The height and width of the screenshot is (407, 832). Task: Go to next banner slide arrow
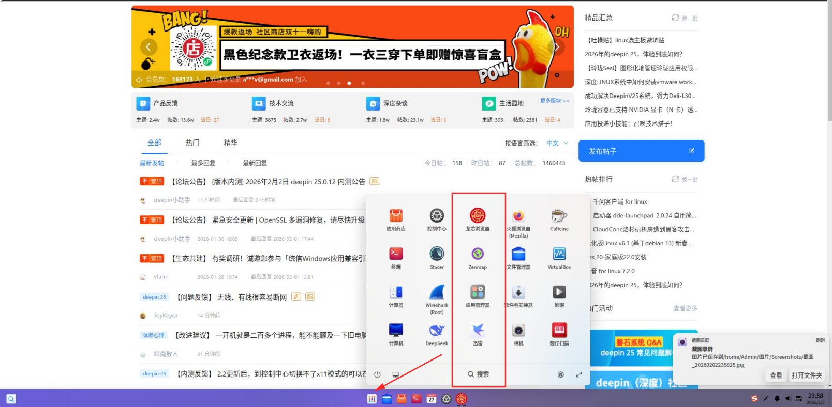tap(557, 47)
